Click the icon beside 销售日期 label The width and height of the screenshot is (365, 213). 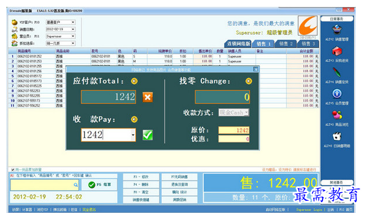coord(15,29)
